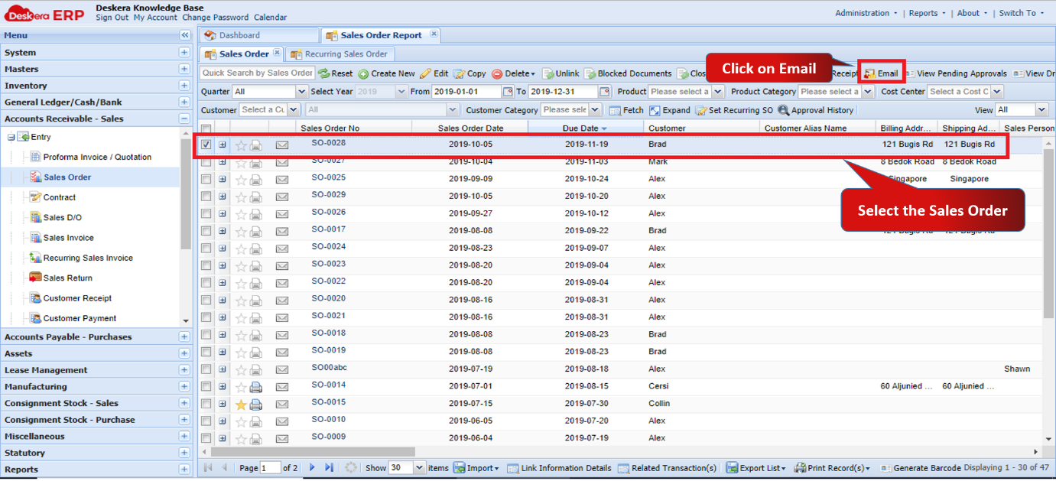This screenshot has height=481, width=1056.
Task: Click the printer icon on row SO-0028
Action: coord(256,145)
